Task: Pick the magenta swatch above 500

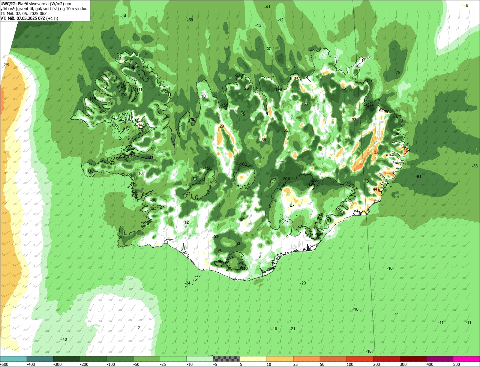Action: coord(466,359)
